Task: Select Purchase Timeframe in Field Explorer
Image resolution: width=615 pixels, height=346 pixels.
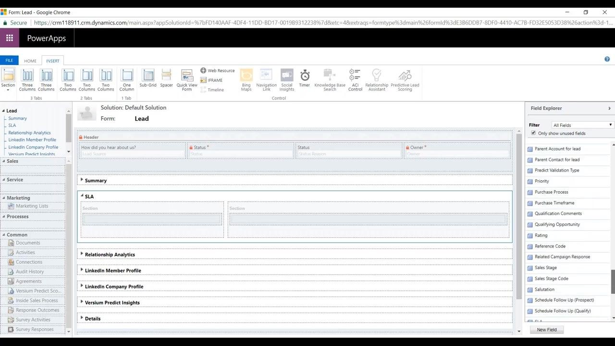Action: [554, 203]
